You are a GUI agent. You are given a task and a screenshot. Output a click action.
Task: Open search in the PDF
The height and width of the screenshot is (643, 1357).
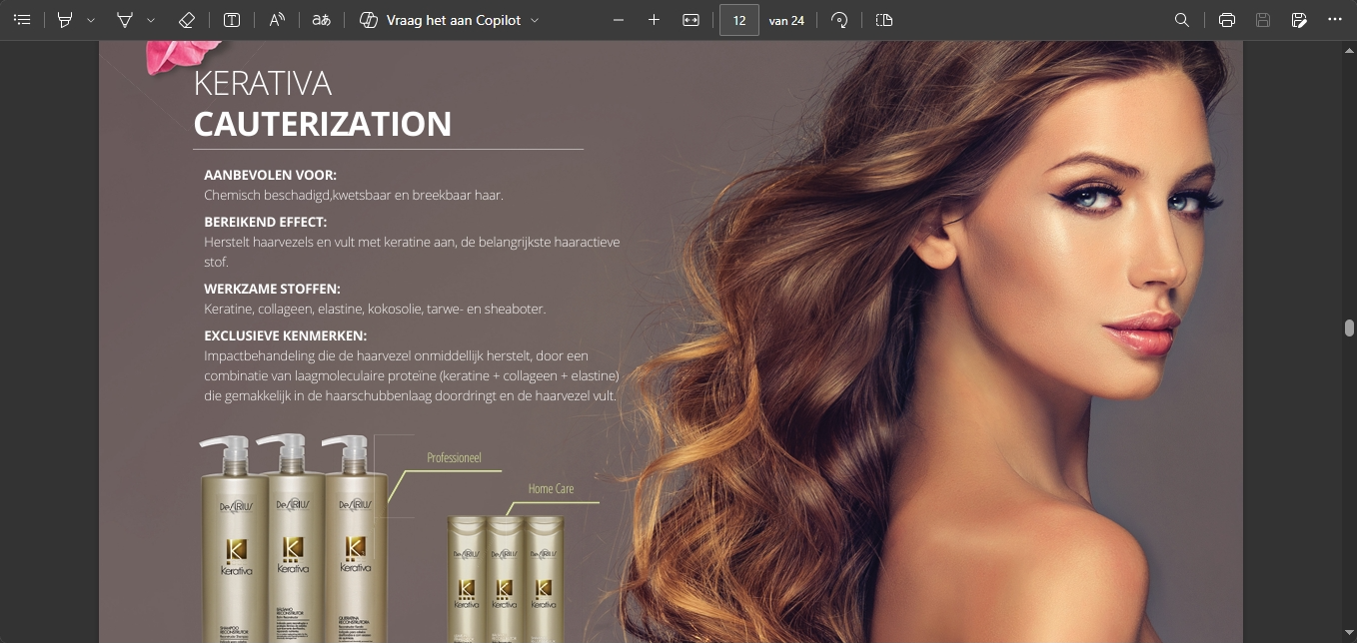click(1181, 20)
